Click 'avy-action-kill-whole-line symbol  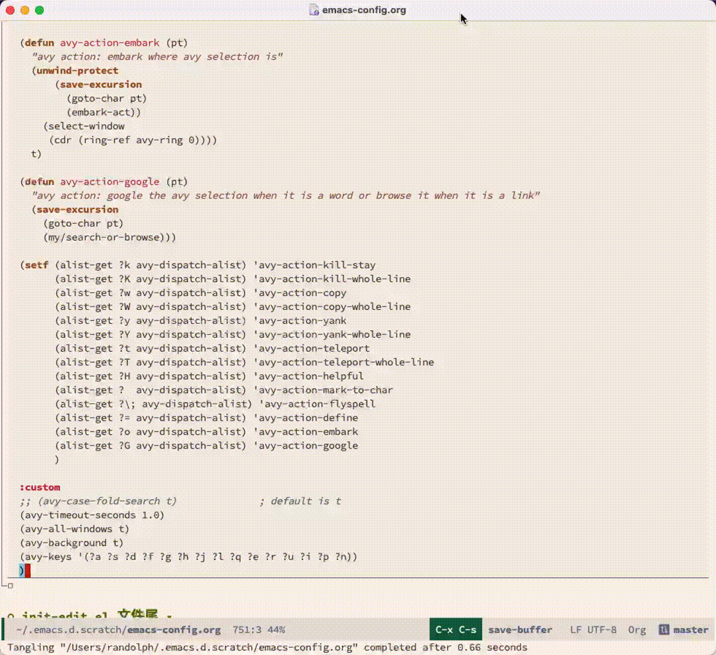point(332,279)
